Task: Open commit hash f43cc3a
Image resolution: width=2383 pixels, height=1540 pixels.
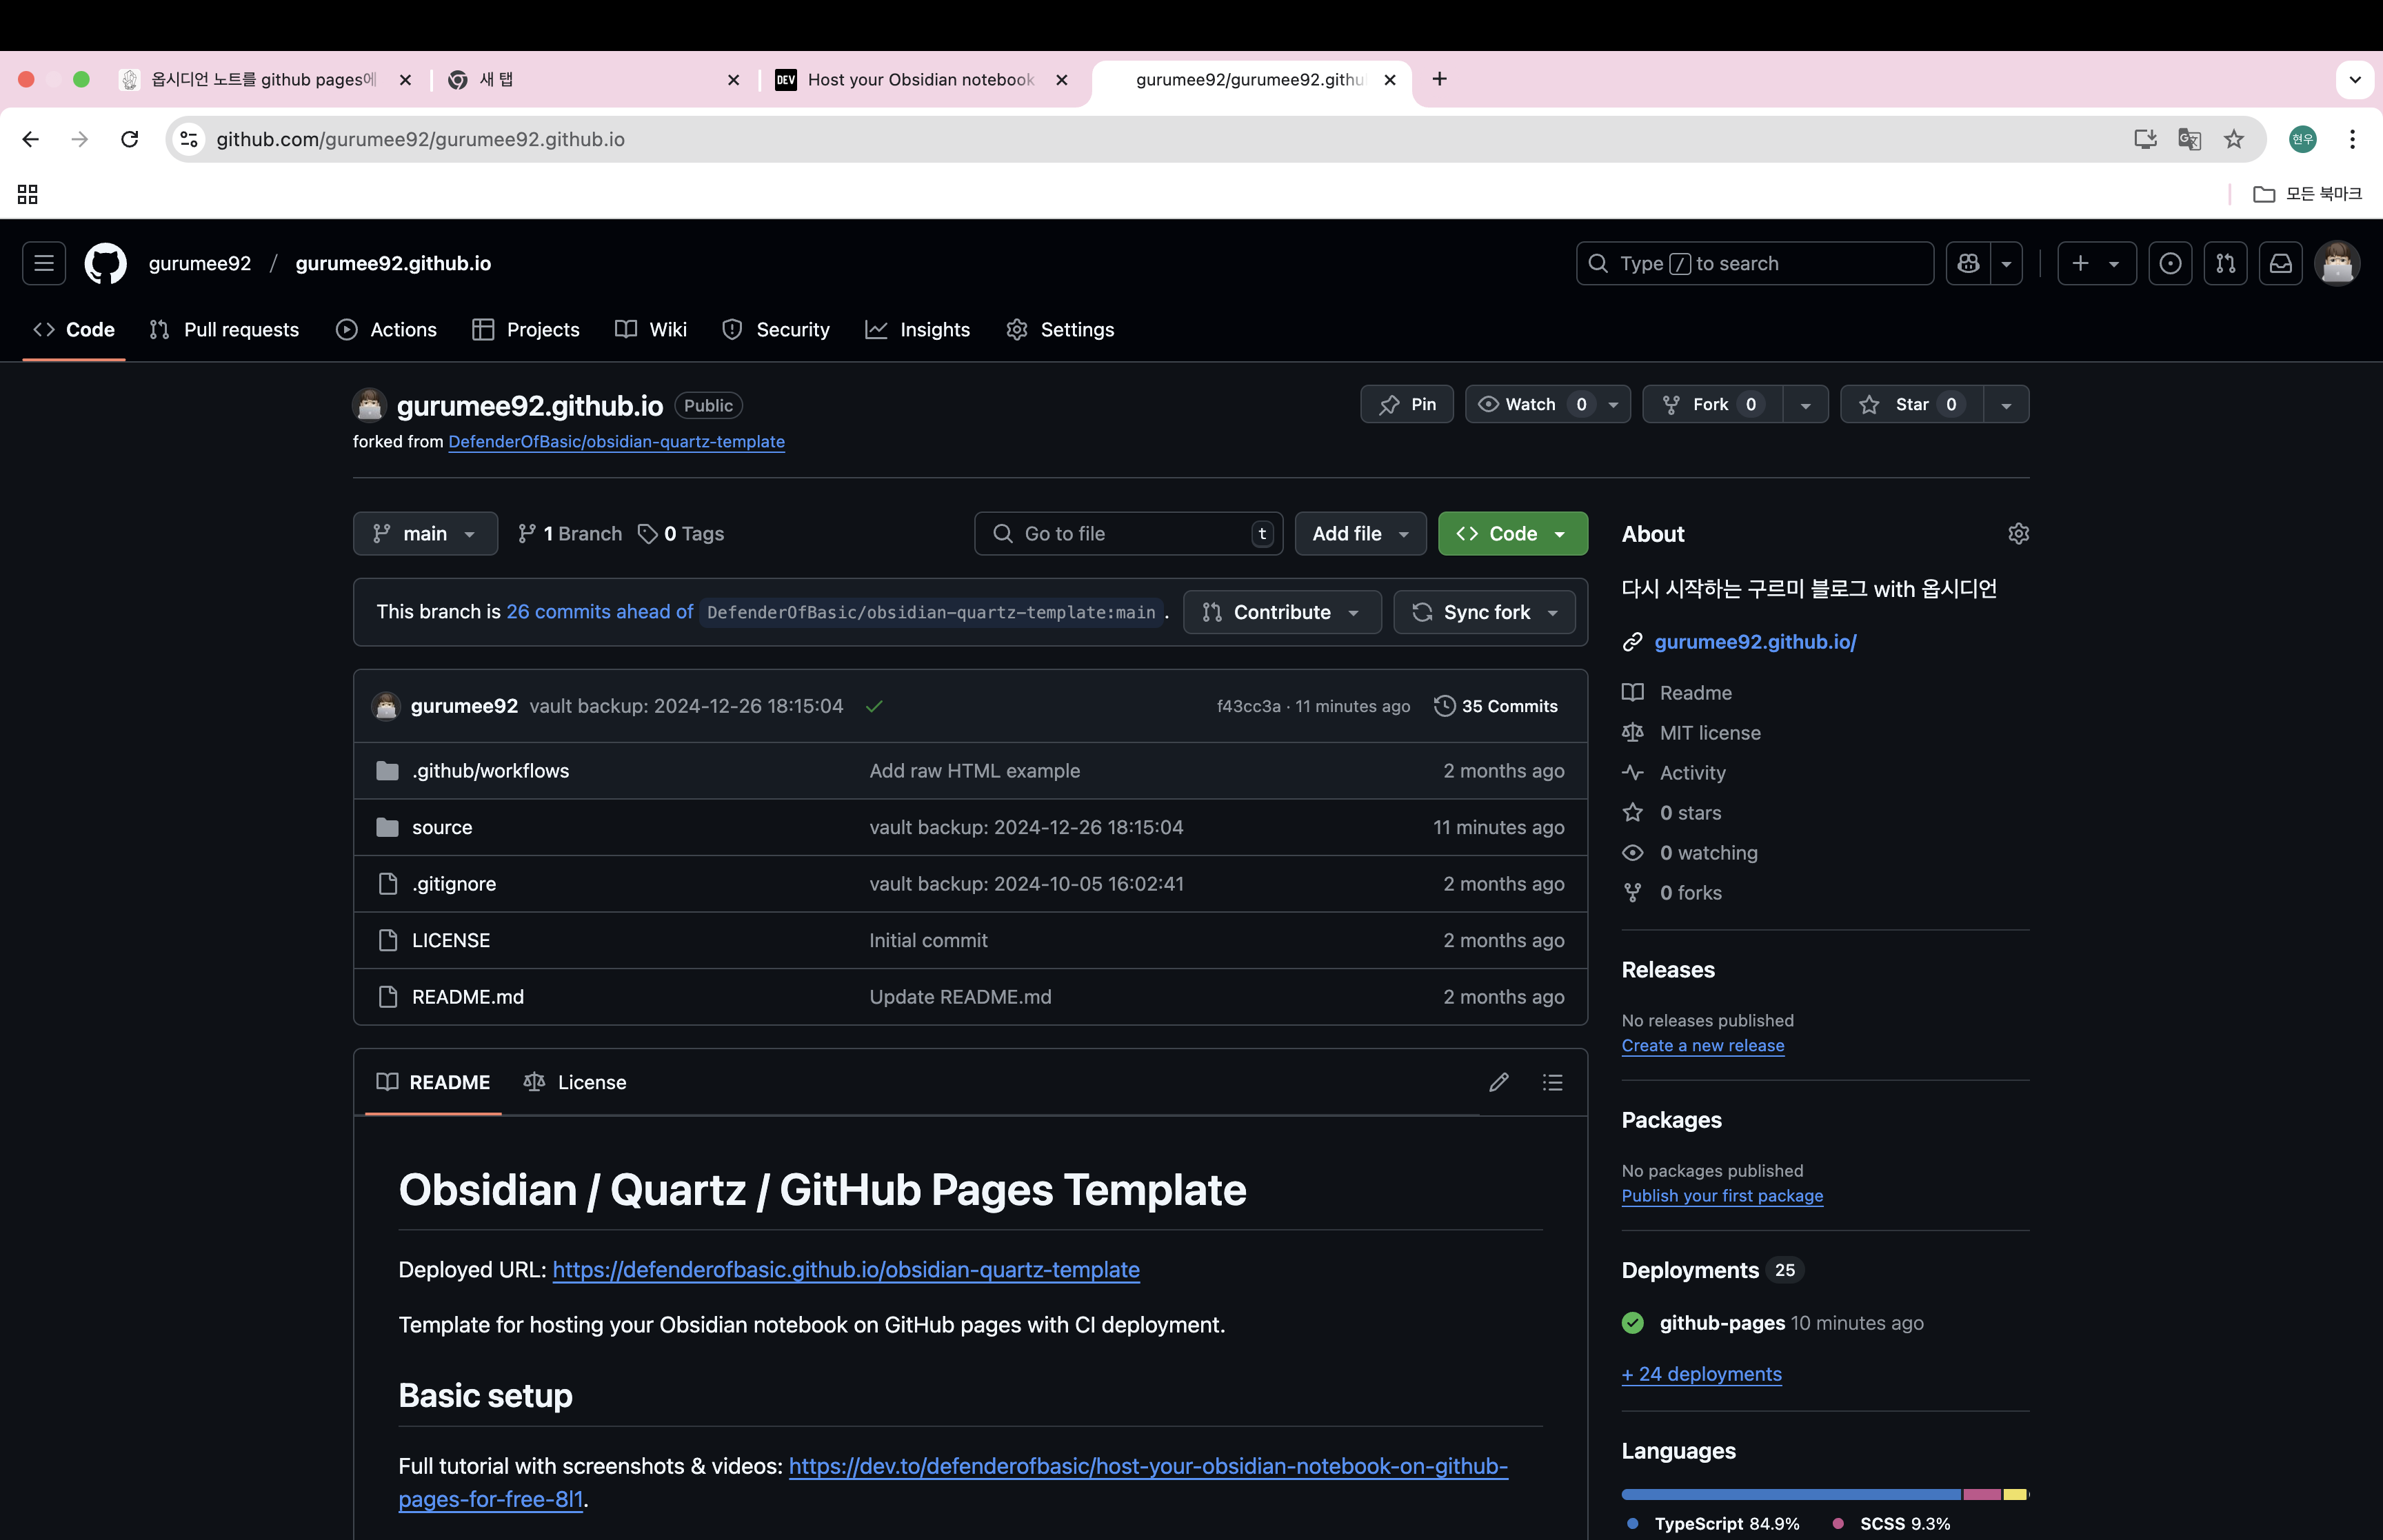Action: [1248, 706]
